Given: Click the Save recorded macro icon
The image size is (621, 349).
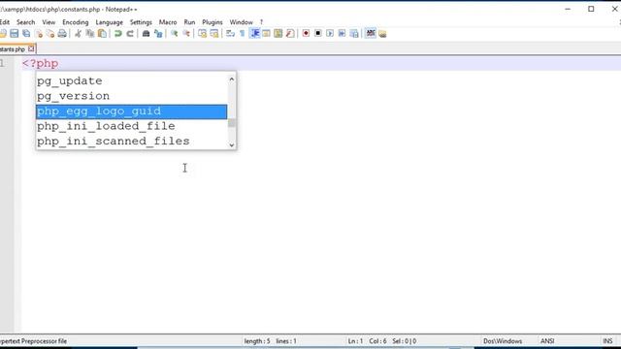Looking at the screenshot, I should click(x=354, y=34).
